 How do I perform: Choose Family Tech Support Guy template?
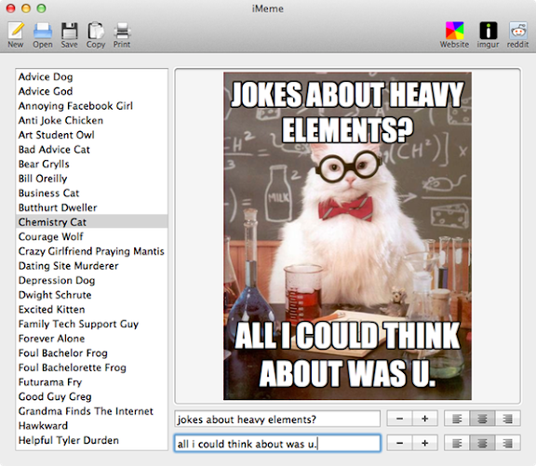[x=91, y=324]
